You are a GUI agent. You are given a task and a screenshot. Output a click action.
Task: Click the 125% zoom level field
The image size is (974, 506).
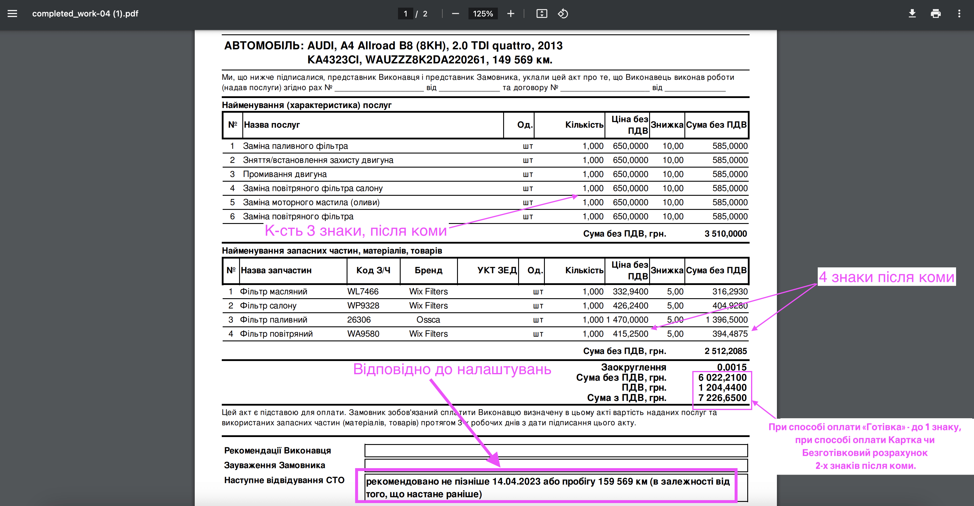point(483,14)
